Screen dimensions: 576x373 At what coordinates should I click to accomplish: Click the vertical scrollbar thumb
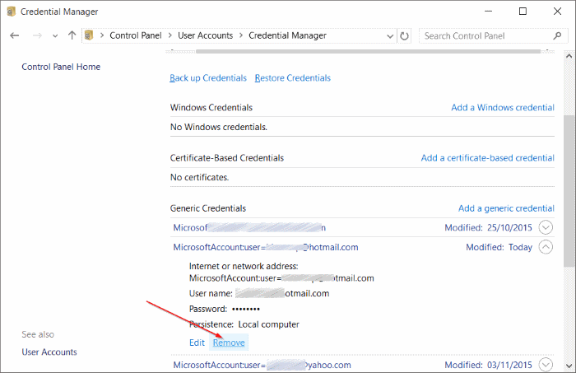[569, 189]
